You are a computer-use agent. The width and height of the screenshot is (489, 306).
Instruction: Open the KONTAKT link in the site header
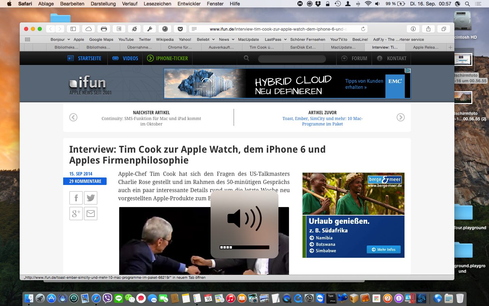392,58
